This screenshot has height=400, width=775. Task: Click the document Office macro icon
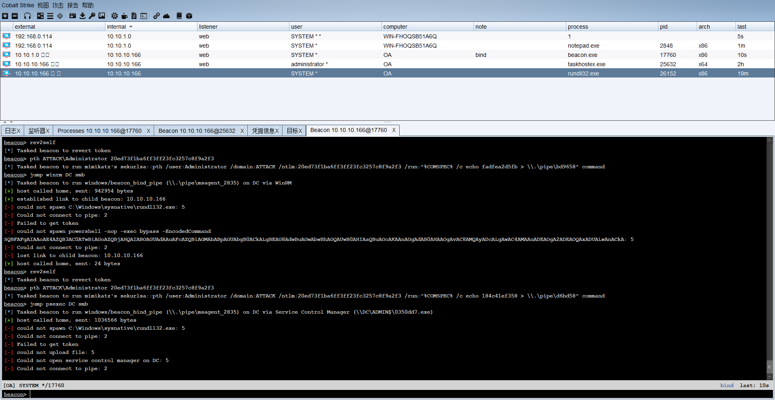pos(134,16)
